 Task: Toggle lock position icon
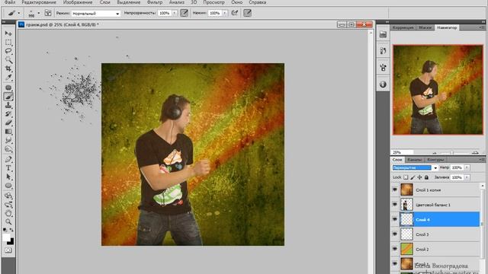[x=419, y=177]
